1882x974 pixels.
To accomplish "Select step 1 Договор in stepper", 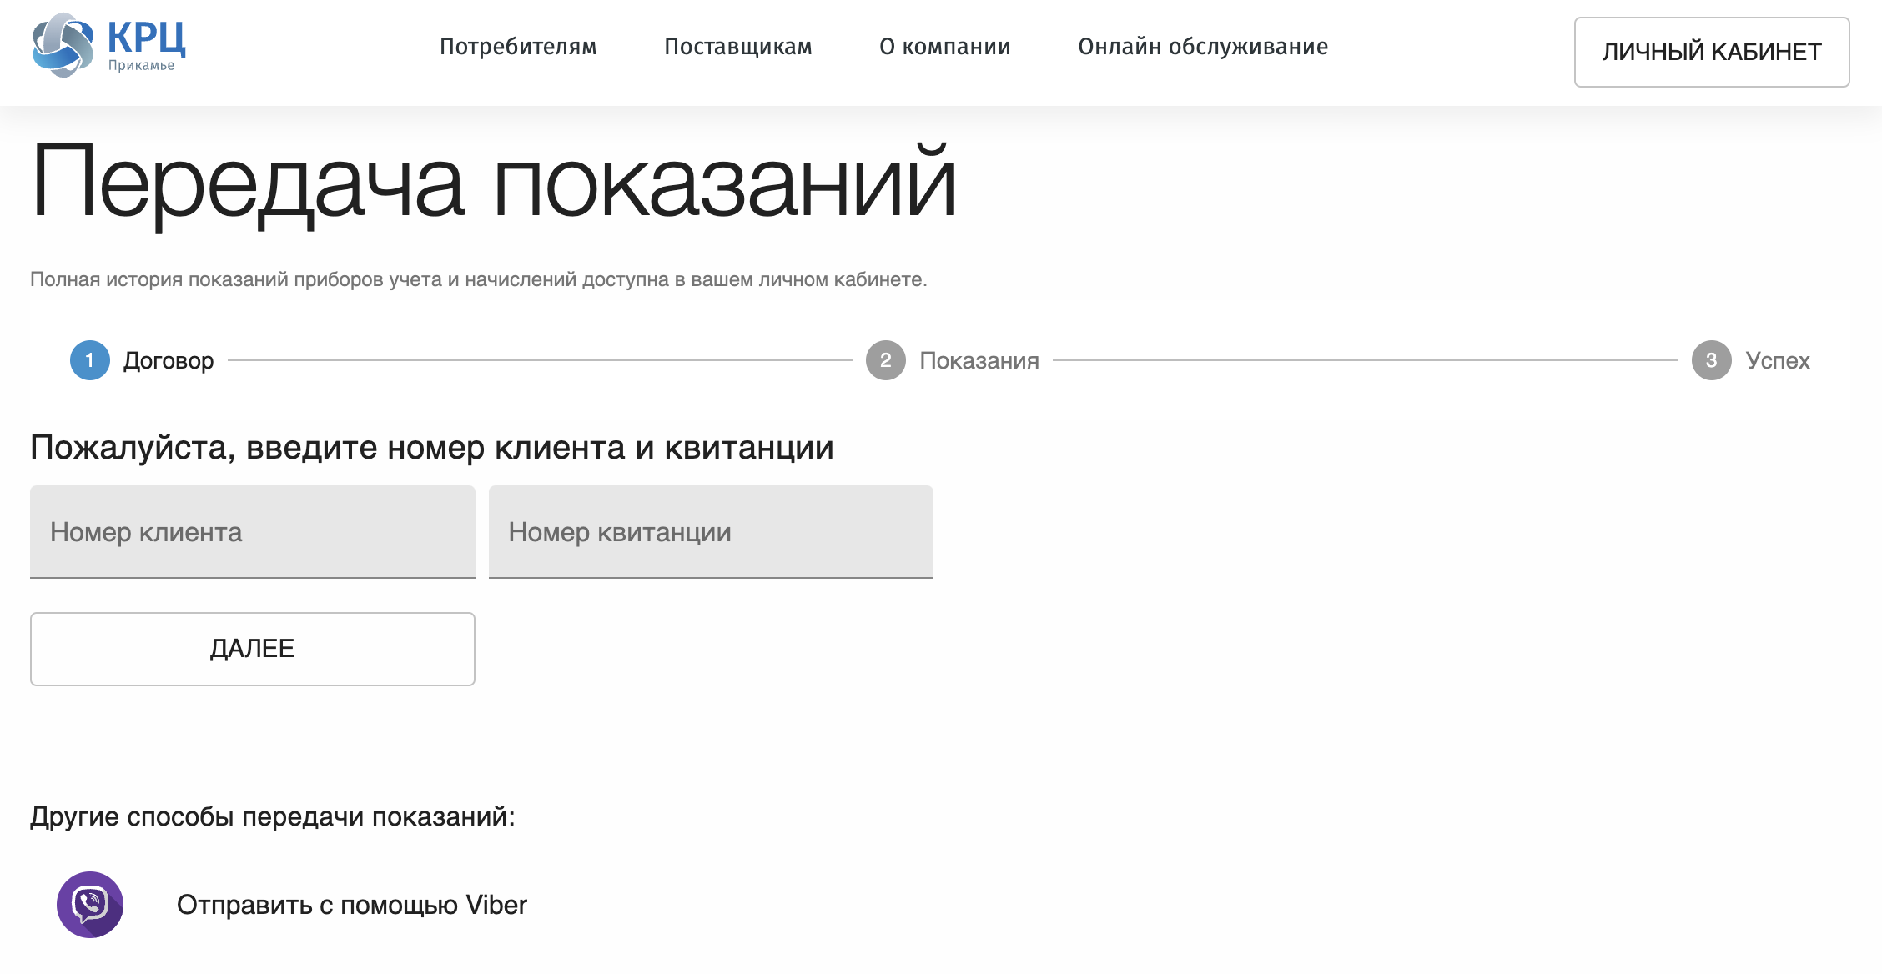I will [x=143, y=360].
